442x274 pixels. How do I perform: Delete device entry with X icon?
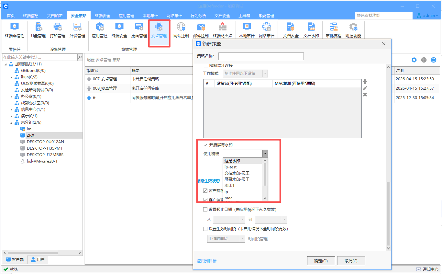click(x=365, y=95)
